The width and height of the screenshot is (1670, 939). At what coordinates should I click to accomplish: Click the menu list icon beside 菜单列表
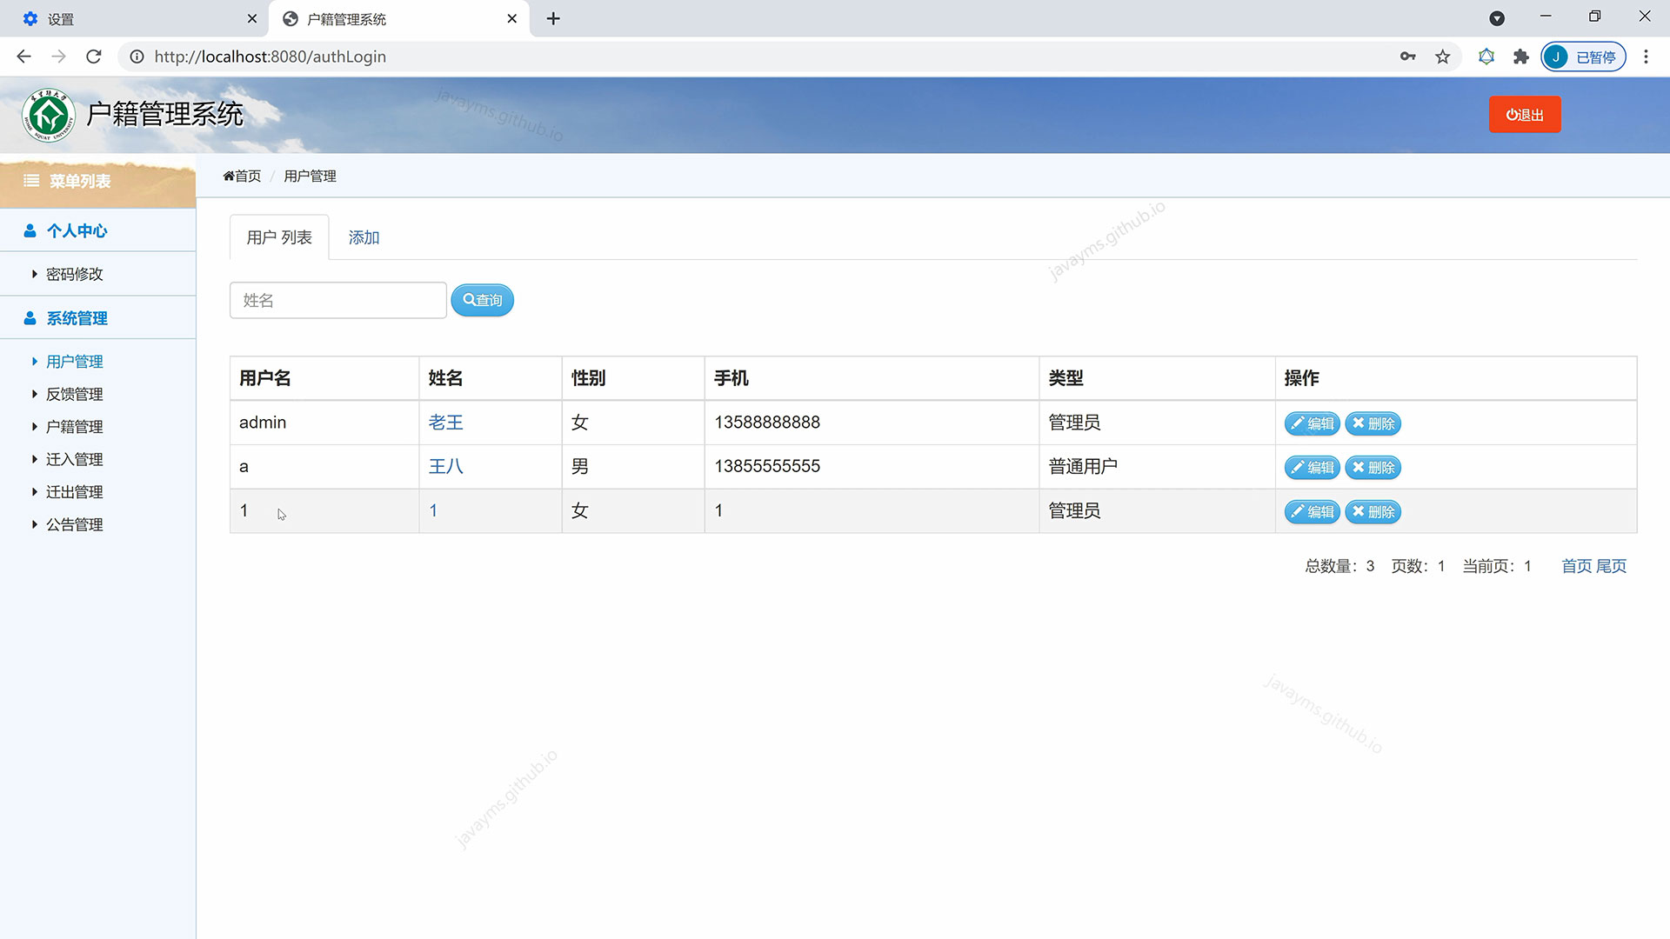pyautogui.click(x=32, y=182)
